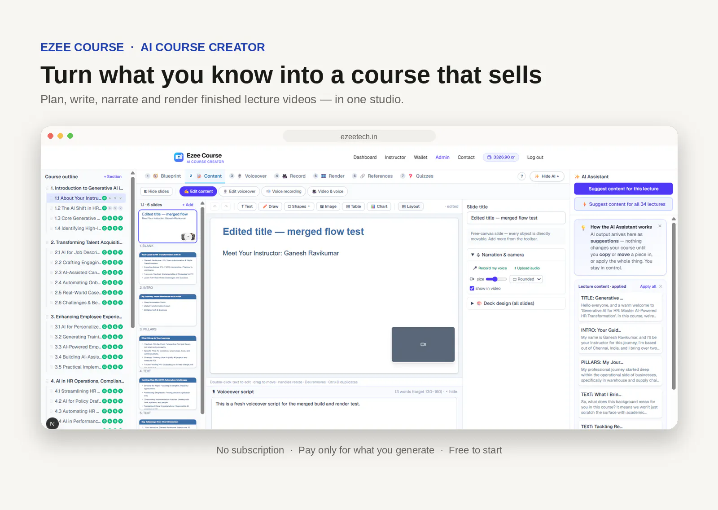The height and width of the screenshot is (510, 718).
Task: Dismiss the Lecture content applied panel
Action: point(661,286)
